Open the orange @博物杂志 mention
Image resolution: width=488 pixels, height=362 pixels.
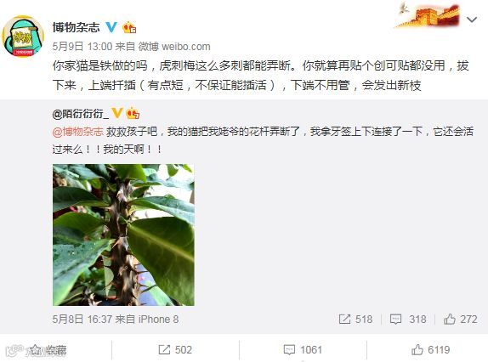coord(78,132)
